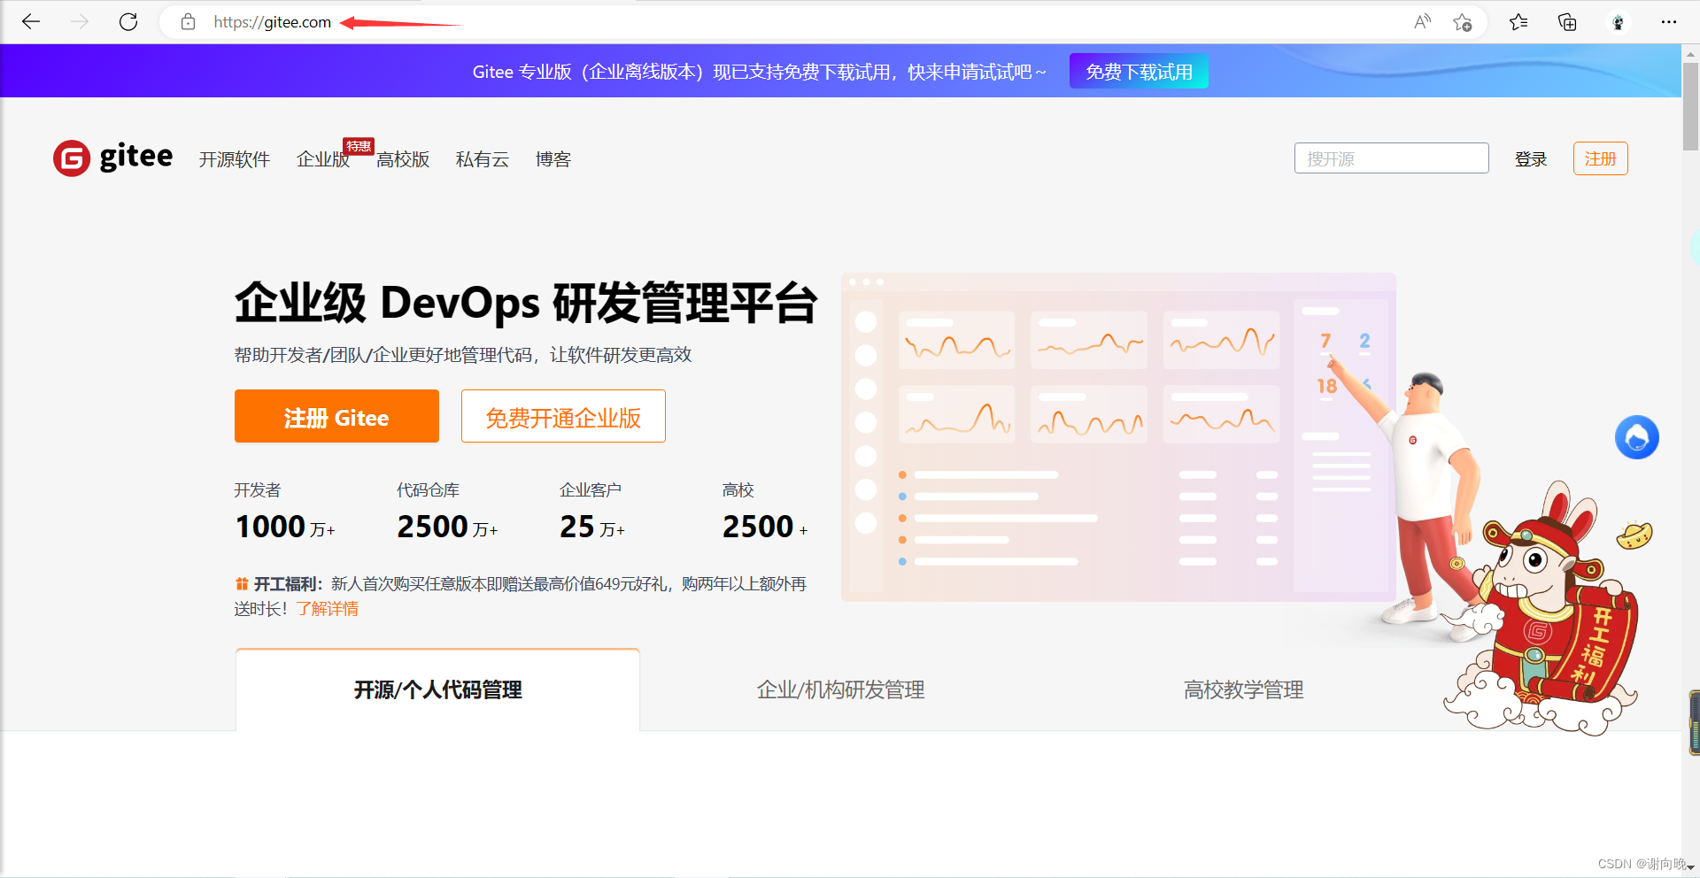This screenshot has height=878, width=1700.
Task: Click the browser forward arrow
Action: [x=80, y=22]
